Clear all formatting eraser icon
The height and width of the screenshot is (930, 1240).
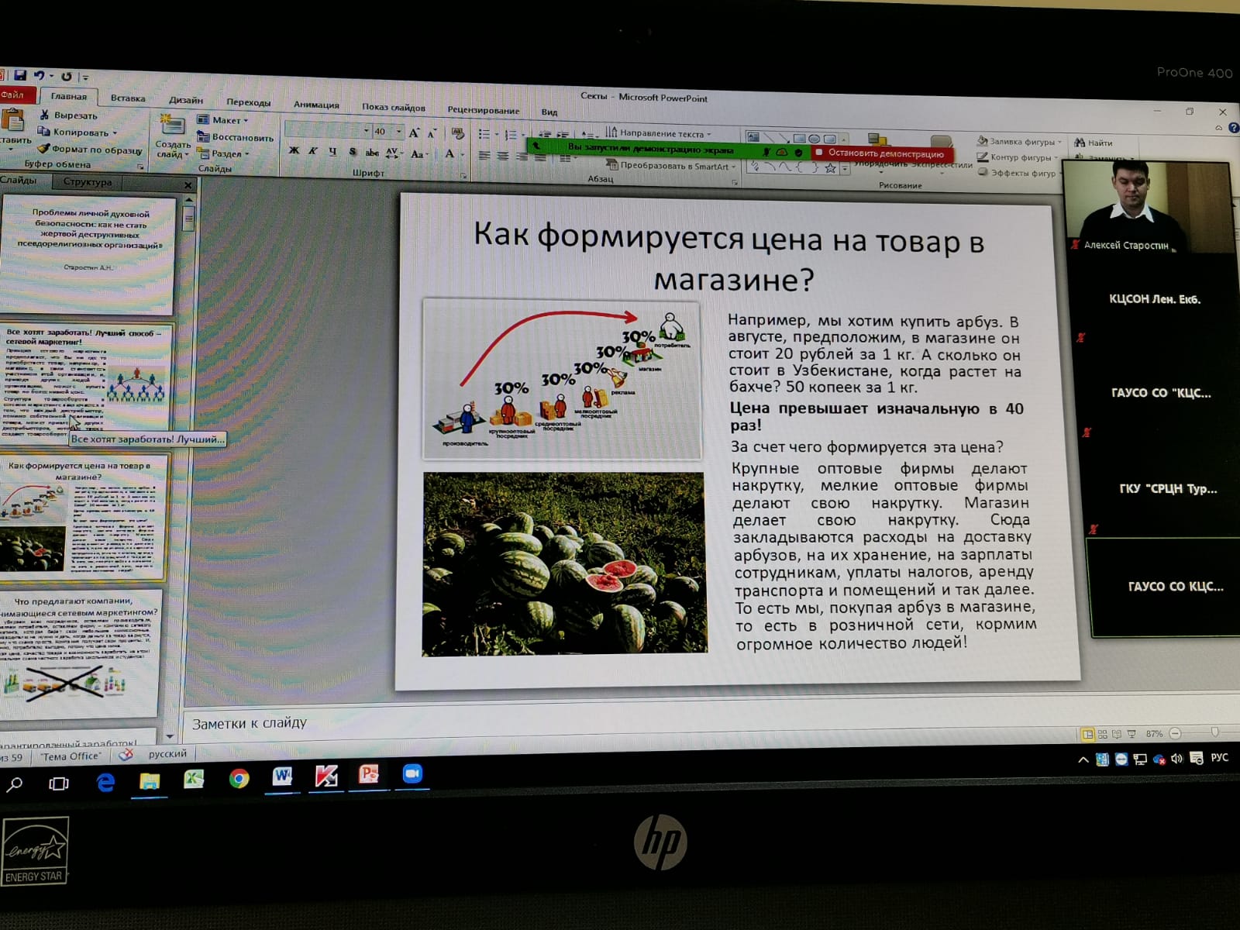(458, 133)
